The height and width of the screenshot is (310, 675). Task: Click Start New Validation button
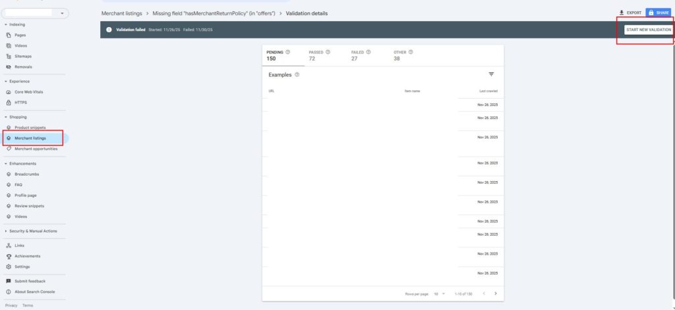[649, 30]
